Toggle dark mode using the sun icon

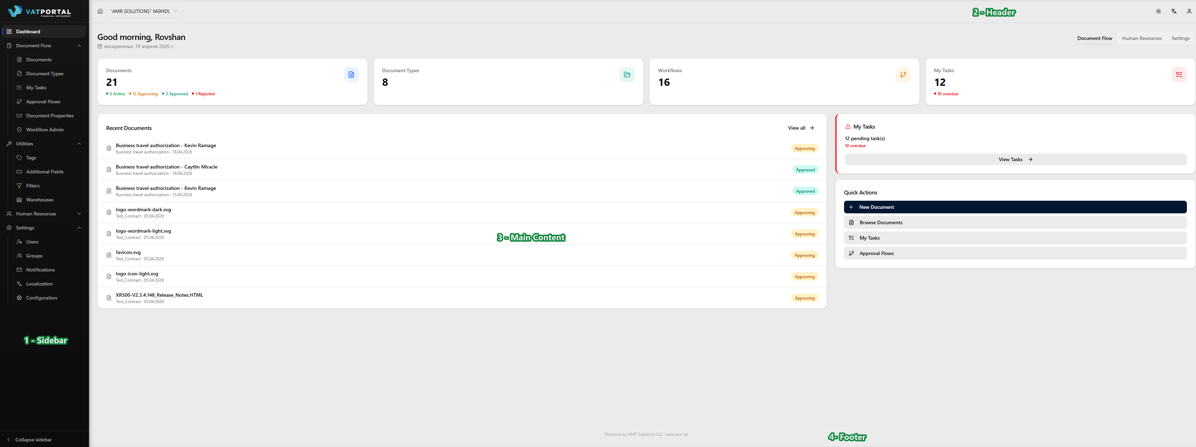pyautogui.click(x=1159, y=11)
